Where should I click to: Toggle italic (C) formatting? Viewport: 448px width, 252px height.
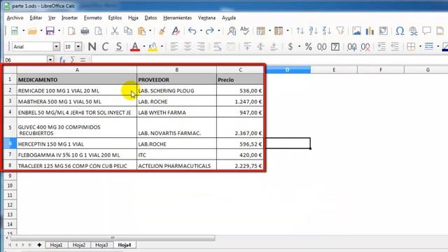(105, 47)
